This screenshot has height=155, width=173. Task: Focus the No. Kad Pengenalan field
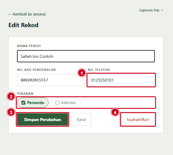click(50, 80)
